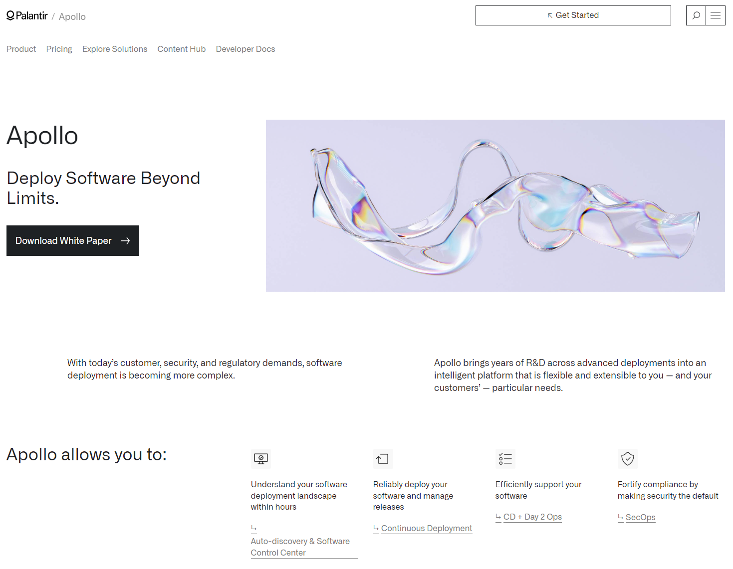
Task: Click the Get Started button
Action: pyautogui.click(x=573, y=15)
